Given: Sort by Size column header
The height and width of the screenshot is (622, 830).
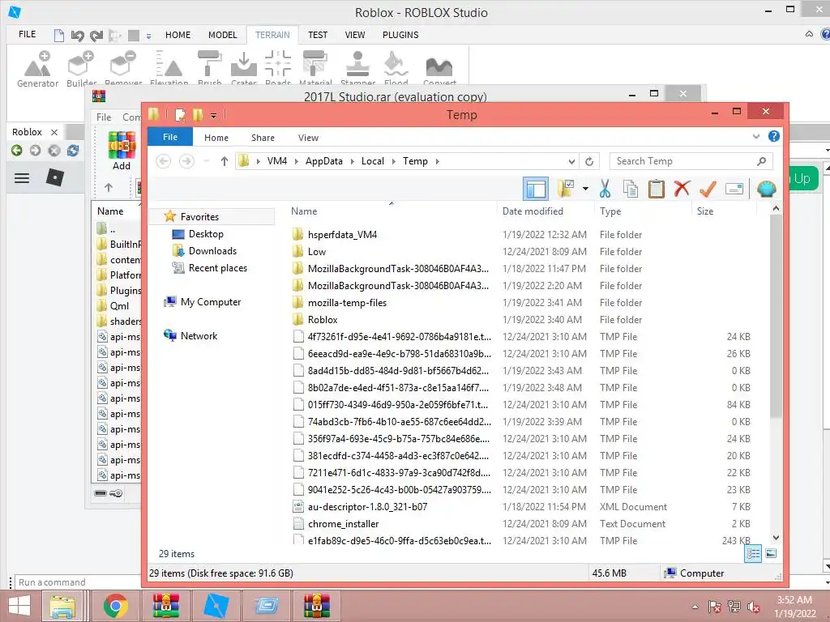Looking at the screenshot, I should [705, 211].
